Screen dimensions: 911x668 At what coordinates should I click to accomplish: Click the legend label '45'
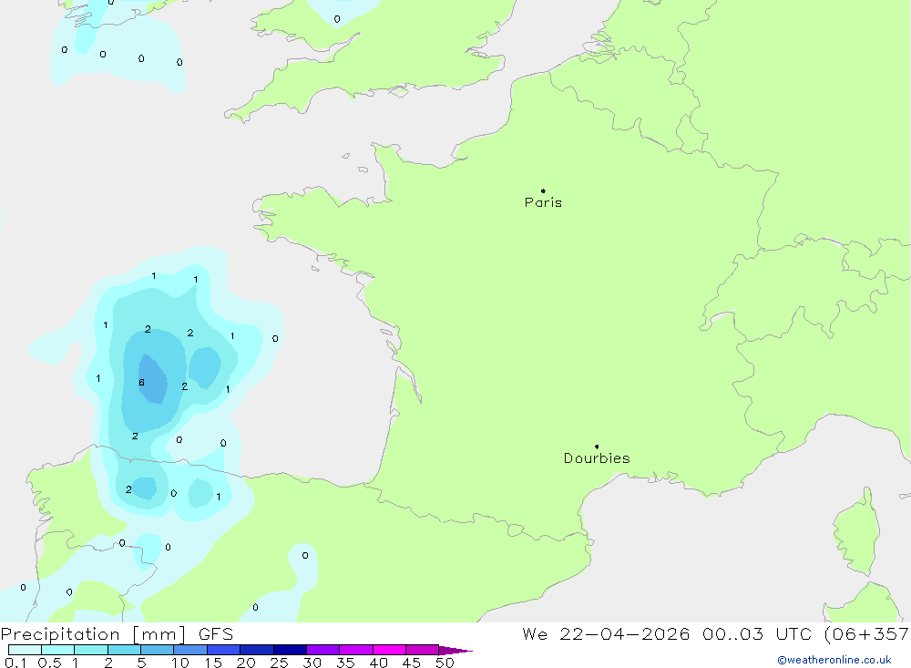tap(412, 663)
